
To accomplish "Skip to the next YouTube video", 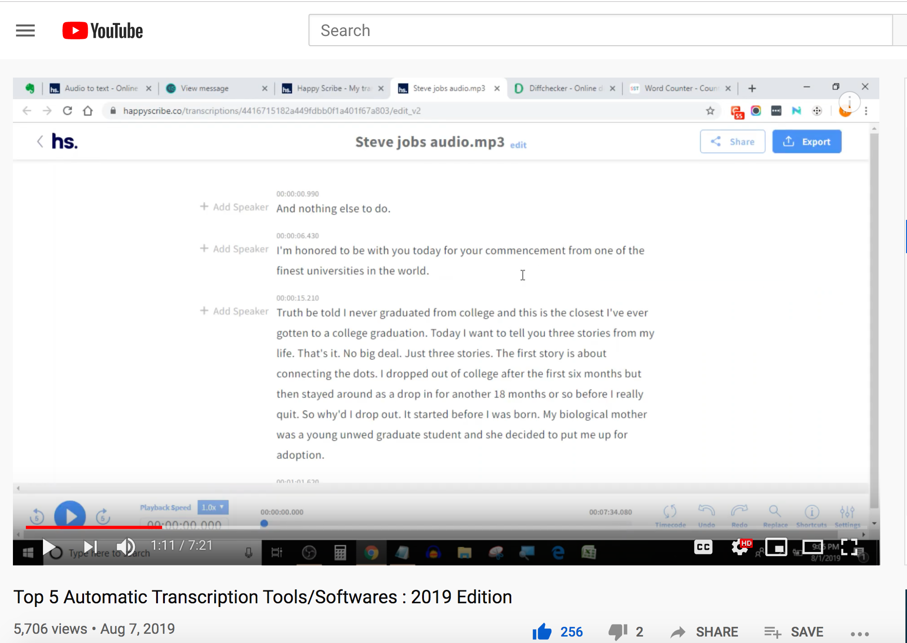I will [91, 547].
